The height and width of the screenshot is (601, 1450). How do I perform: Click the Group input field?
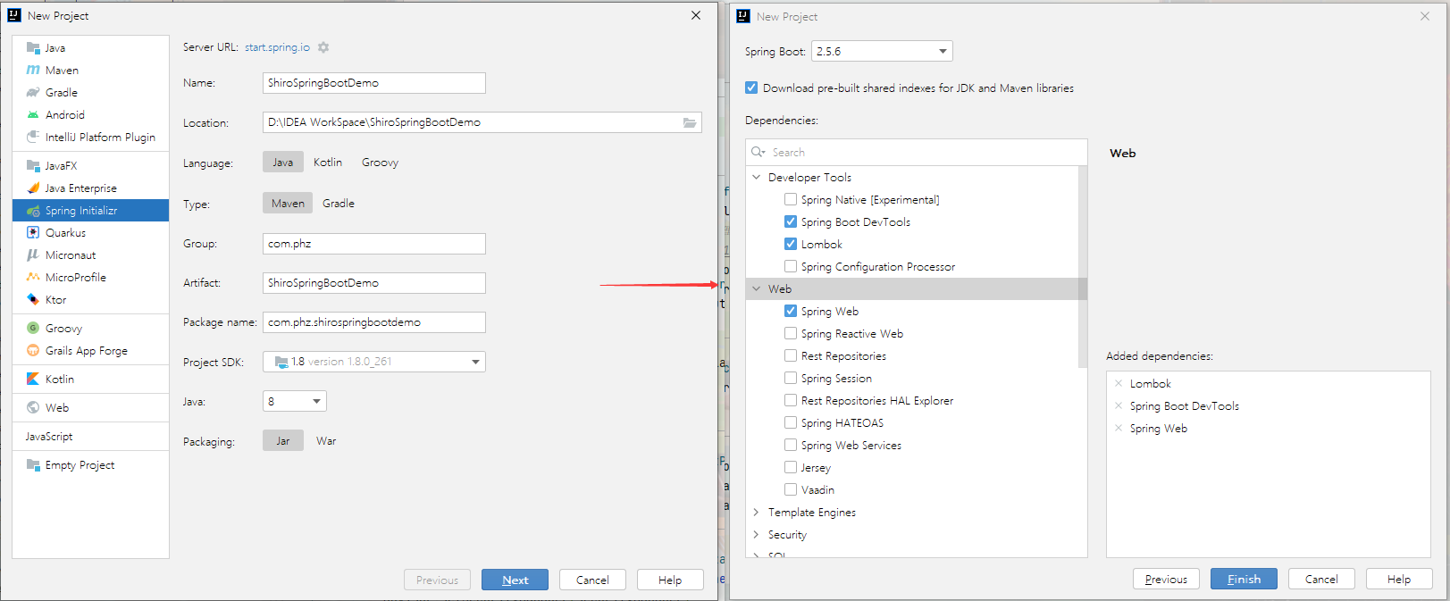[x=374, y=244]
